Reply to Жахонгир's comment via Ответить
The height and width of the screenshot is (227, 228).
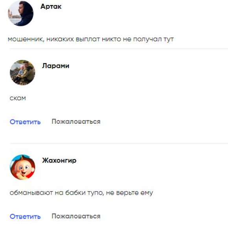(x=25, y=216)
